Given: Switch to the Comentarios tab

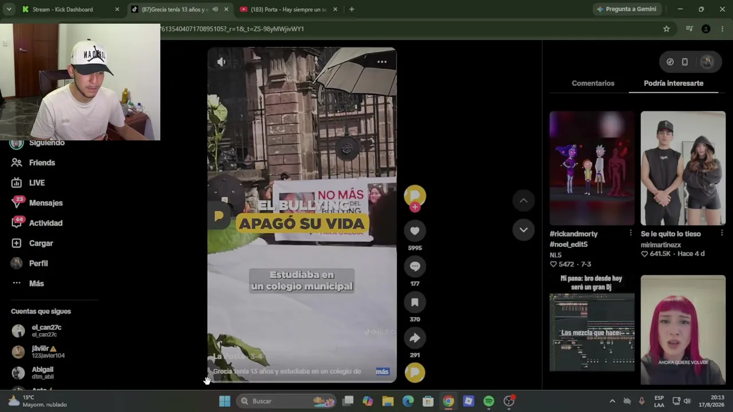Looking at the screenshot, I should [x=593, y=83].
